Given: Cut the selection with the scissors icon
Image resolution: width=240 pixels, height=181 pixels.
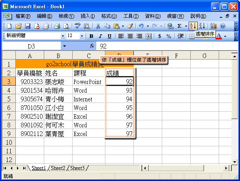Looking at the screenshot, I should [x=98, y=26].
